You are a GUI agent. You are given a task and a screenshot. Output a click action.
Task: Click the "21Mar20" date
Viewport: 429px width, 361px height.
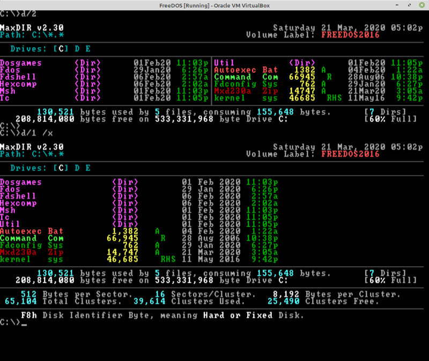coord(366,91)
